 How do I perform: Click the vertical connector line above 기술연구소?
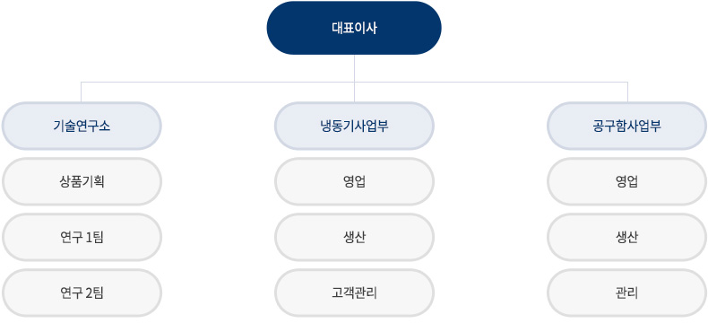coord(82,92)
